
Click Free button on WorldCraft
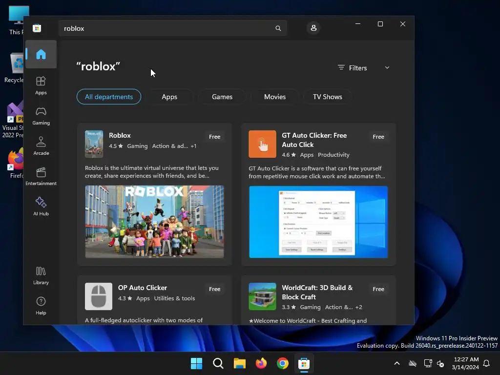tap(378, 289)
